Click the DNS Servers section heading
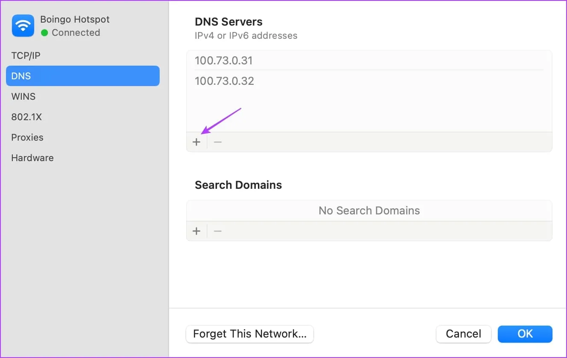Image resolution: width=567 pixels, height=358 pixels. pyautogui.click(x=228, y=22)
